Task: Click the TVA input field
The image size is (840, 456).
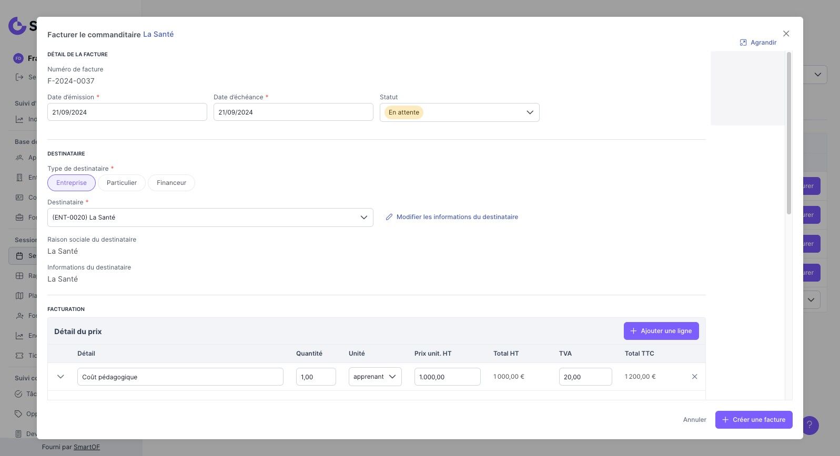Action: (x=585, y=377)
